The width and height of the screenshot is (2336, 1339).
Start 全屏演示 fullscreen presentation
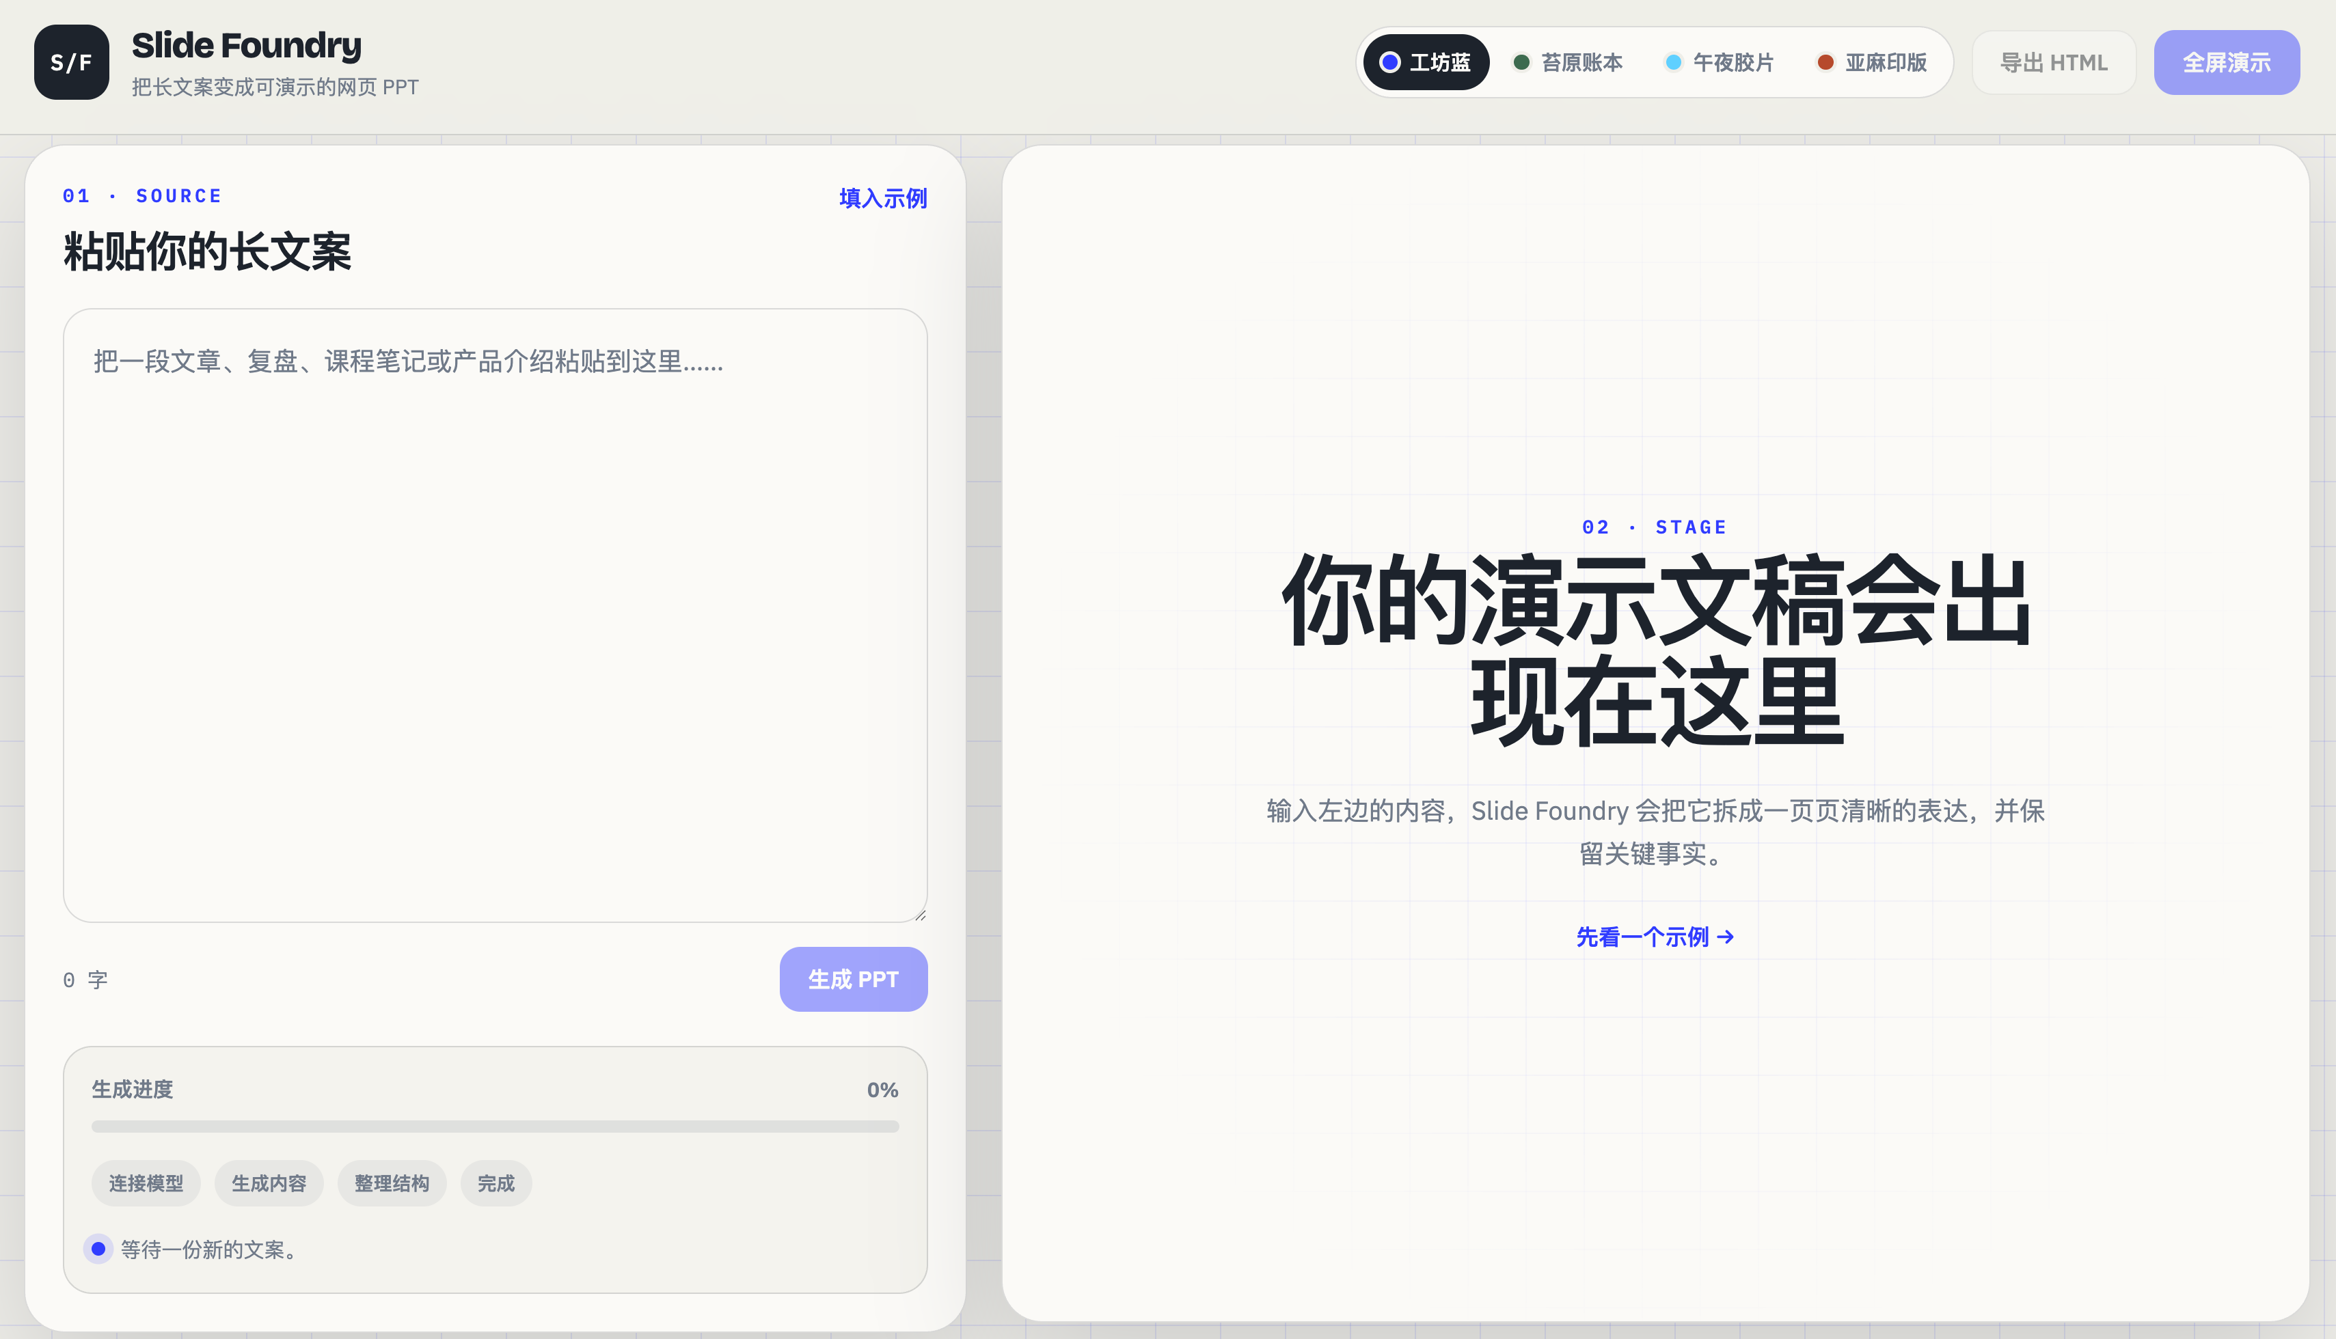click(x=2227, y=63)
